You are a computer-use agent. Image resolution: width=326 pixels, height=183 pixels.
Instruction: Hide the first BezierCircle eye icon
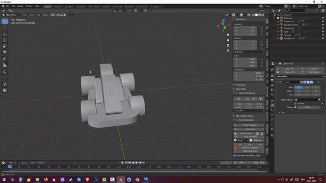(323, 21)
